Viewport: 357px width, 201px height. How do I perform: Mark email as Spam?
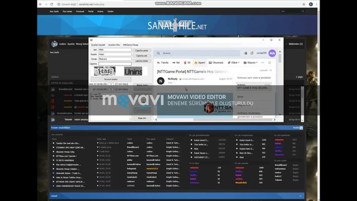click(200, 63)
